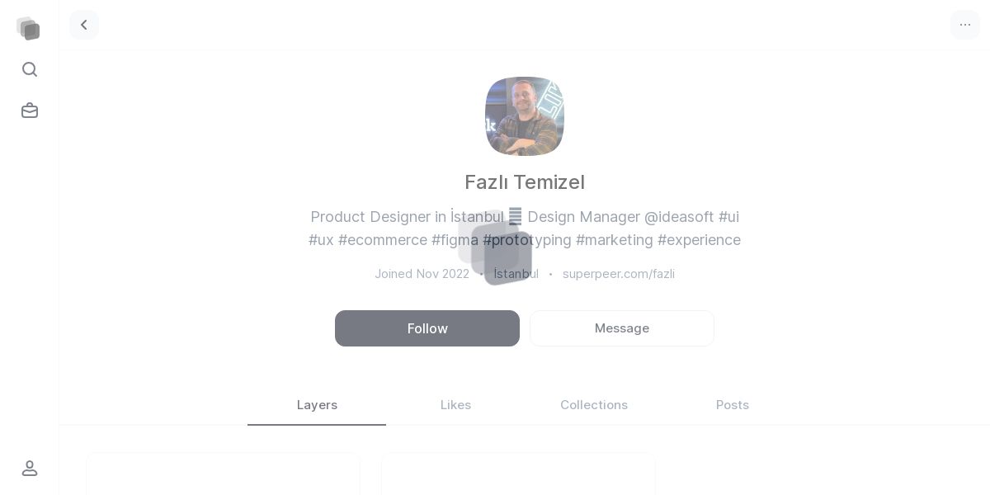Go back using the left chevron button
The image size is (990, 495).
pos(84,25)
